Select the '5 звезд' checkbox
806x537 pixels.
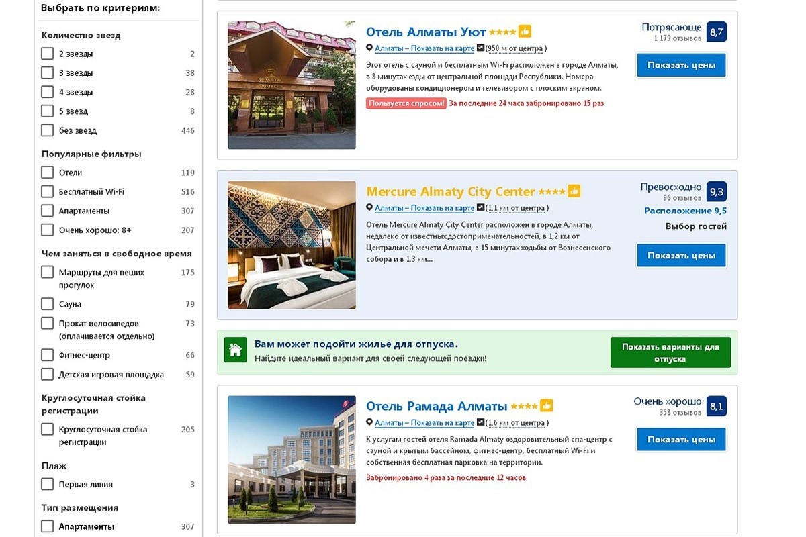coord(47,111)
